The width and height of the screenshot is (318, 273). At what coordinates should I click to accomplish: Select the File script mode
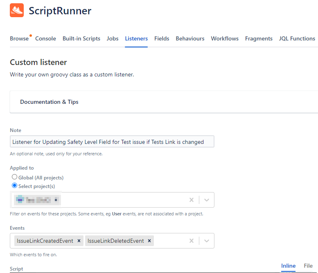(x=308, y=266)
